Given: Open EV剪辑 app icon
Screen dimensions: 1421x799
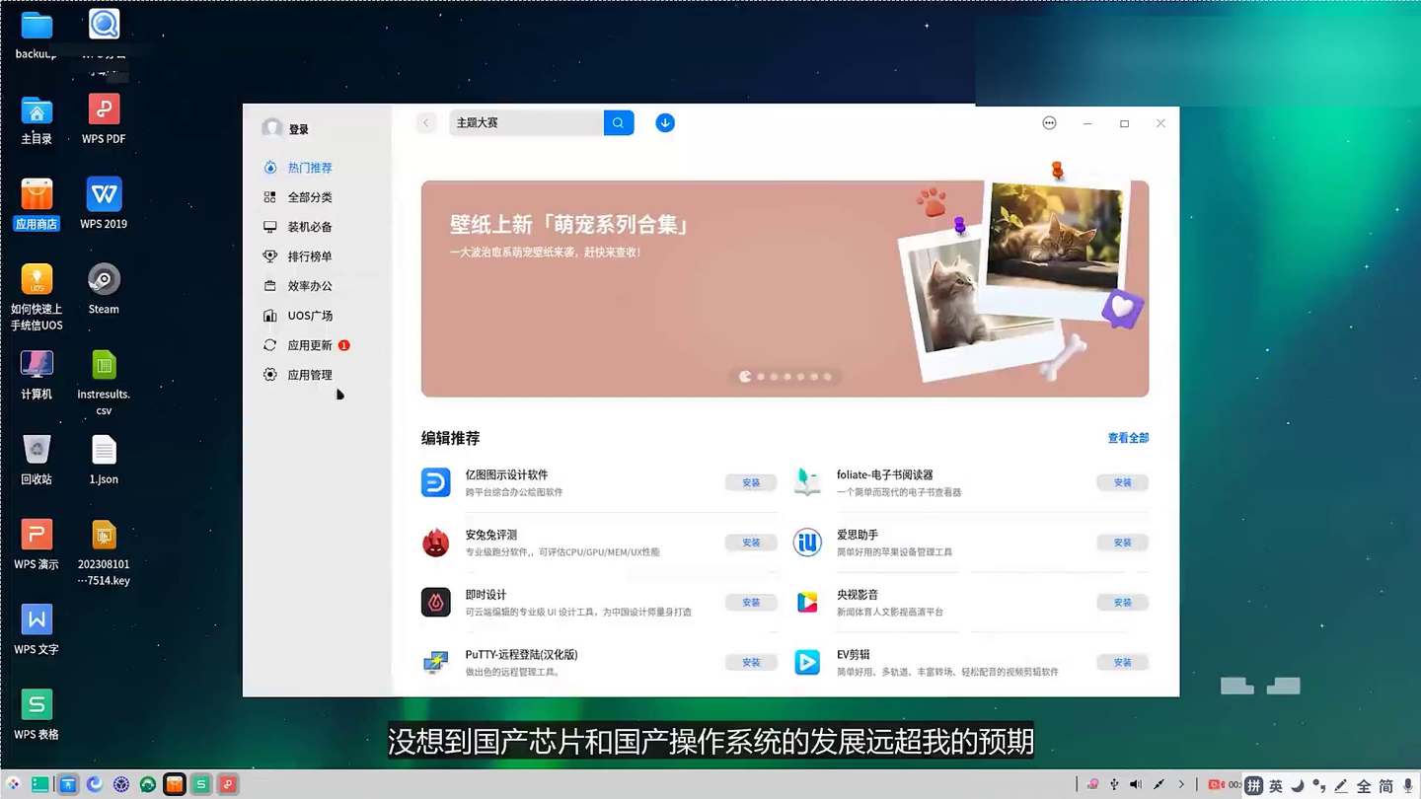Looking at the screenshot, I should point(807,662).
